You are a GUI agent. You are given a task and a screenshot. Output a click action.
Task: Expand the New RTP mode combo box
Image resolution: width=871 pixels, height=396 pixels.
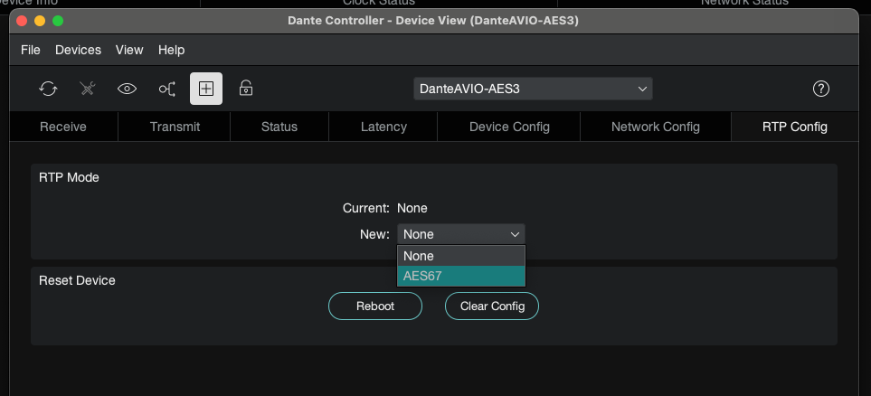pos(460,234)
